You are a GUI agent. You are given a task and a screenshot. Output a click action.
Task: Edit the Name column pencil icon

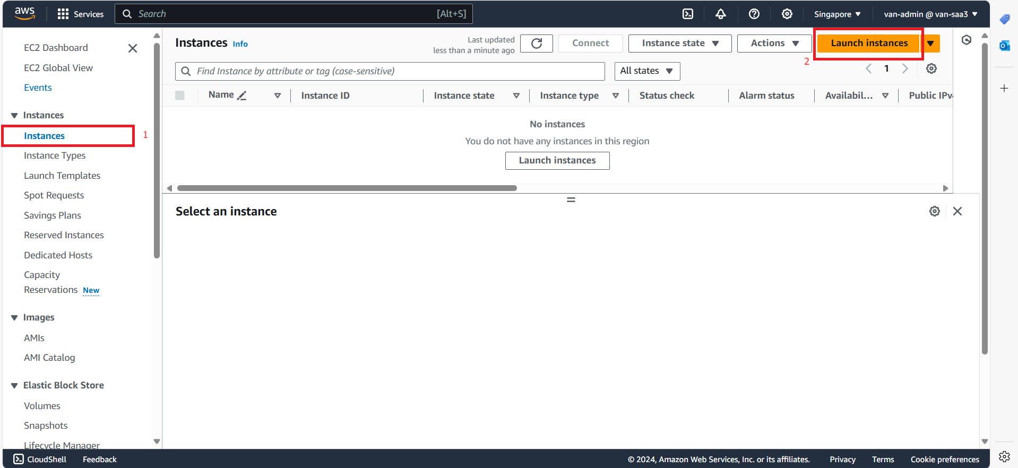[242, 96]
